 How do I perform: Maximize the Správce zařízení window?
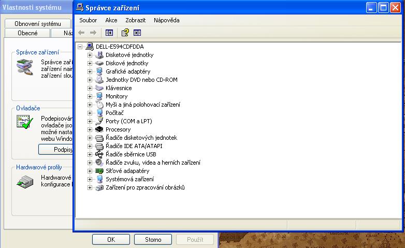(384, 7)
